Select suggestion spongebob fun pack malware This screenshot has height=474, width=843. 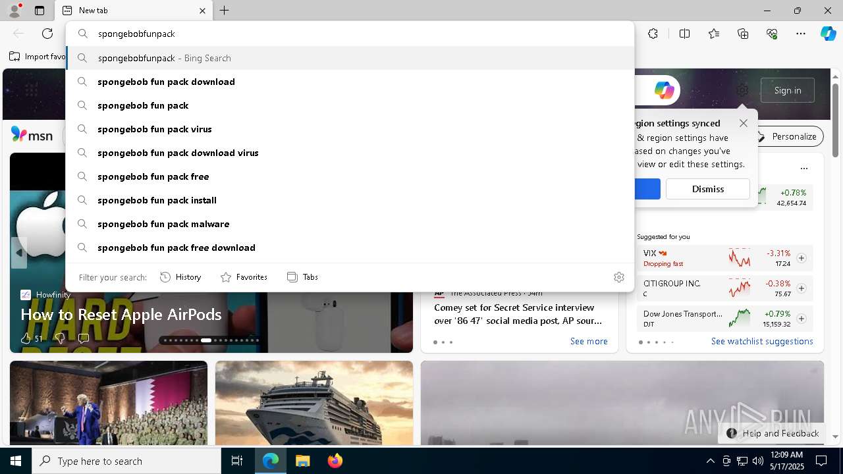coord(350,224)
